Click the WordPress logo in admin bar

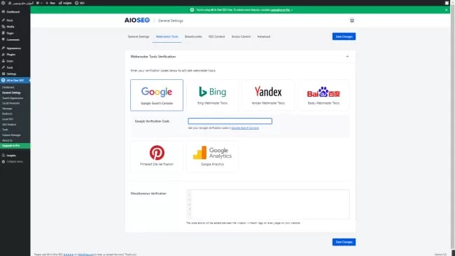3,3
